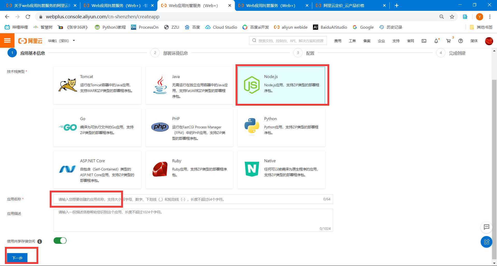The image size is (497, 266).
Task: Click the Python logo icon
Action: [252, 127]
